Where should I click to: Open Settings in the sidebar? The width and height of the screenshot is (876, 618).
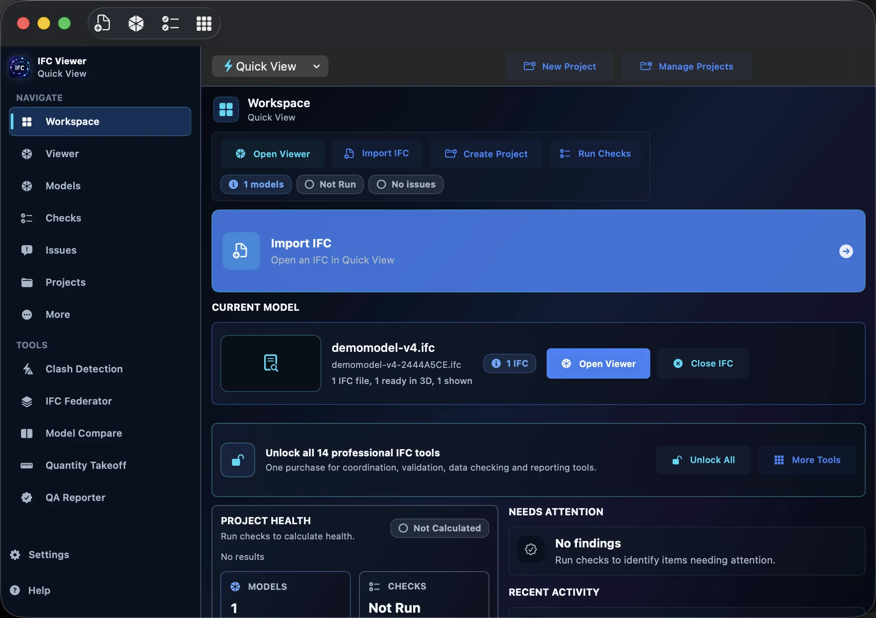coord(40,555)
